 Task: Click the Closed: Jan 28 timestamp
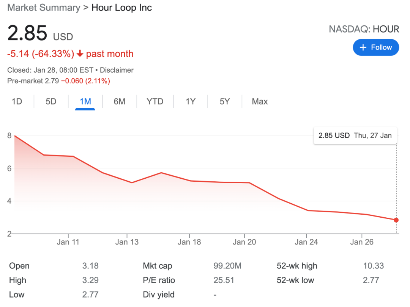(50, 70)
